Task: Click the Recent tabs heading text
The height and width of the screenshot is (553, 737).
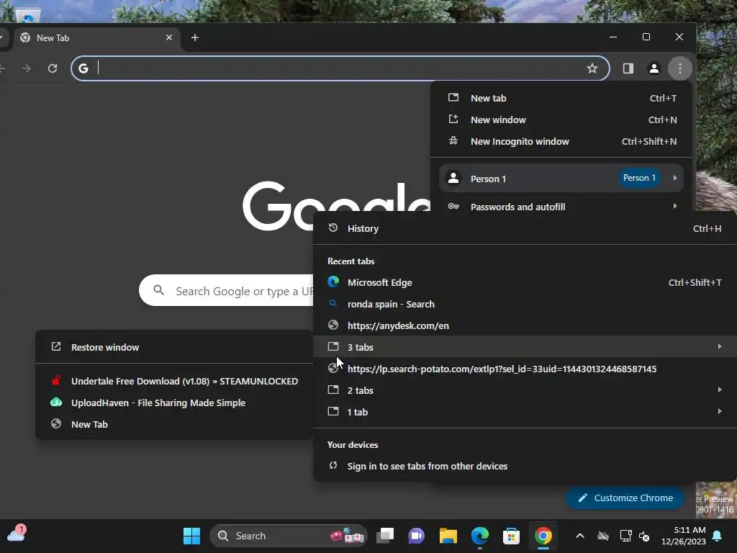Action: (351, 261)
